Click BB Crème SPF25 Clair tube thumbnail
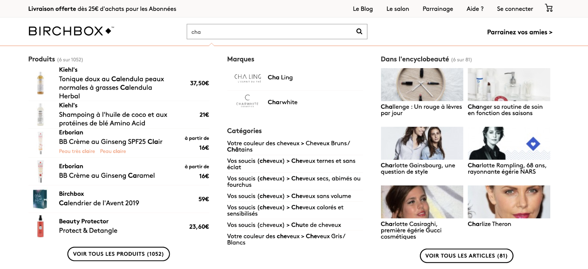This screenshot has height=269, width=588. click(41, 143)
